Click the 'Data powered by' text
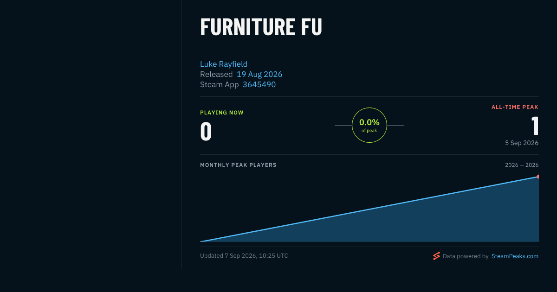 pyautogui.click(x=466, y=256)
